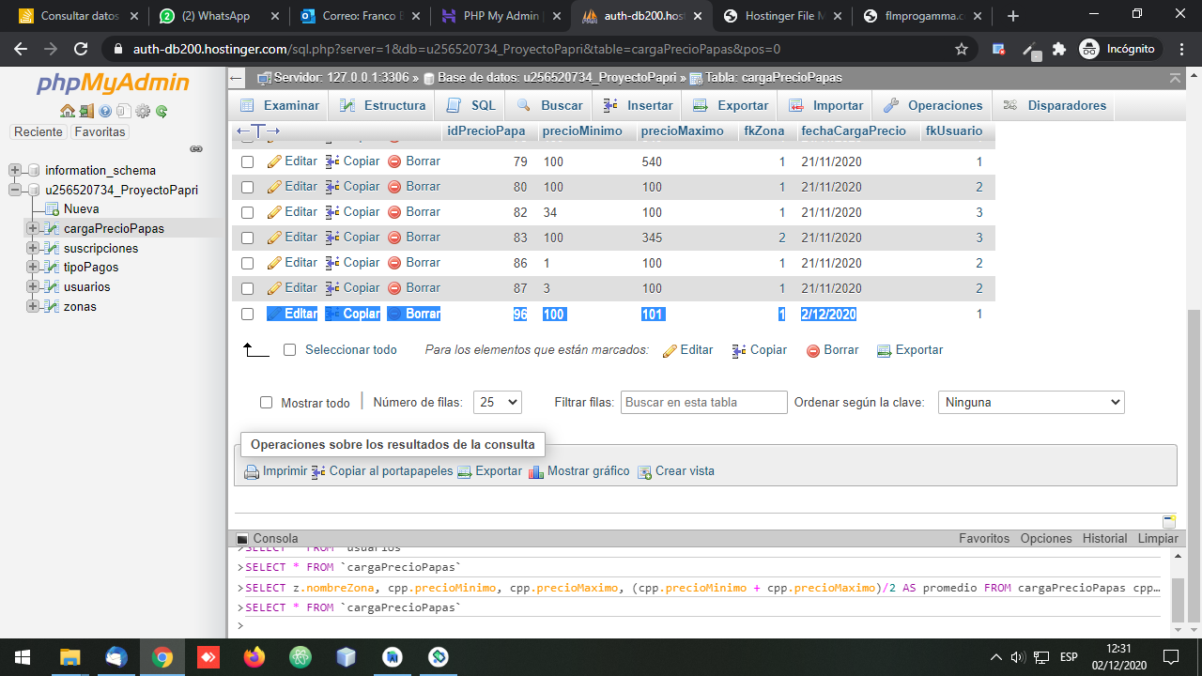Check the checkbox for row 96

coord(248,314)
